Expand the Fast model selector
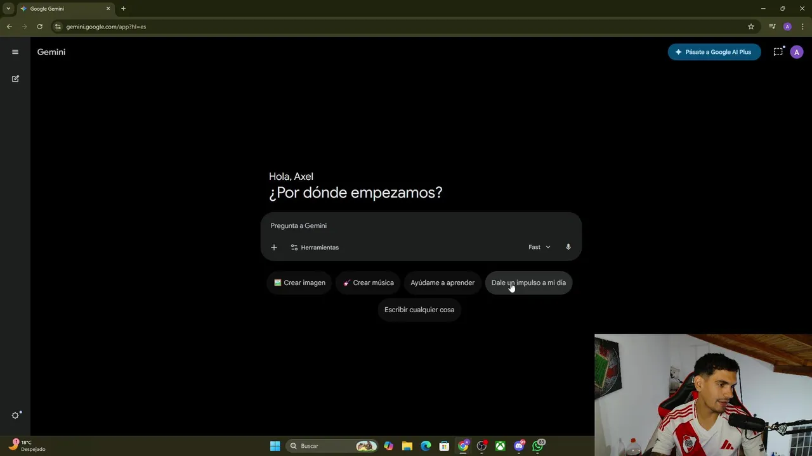This screenshot has width=812, height=456. click(x=539, y=247)
